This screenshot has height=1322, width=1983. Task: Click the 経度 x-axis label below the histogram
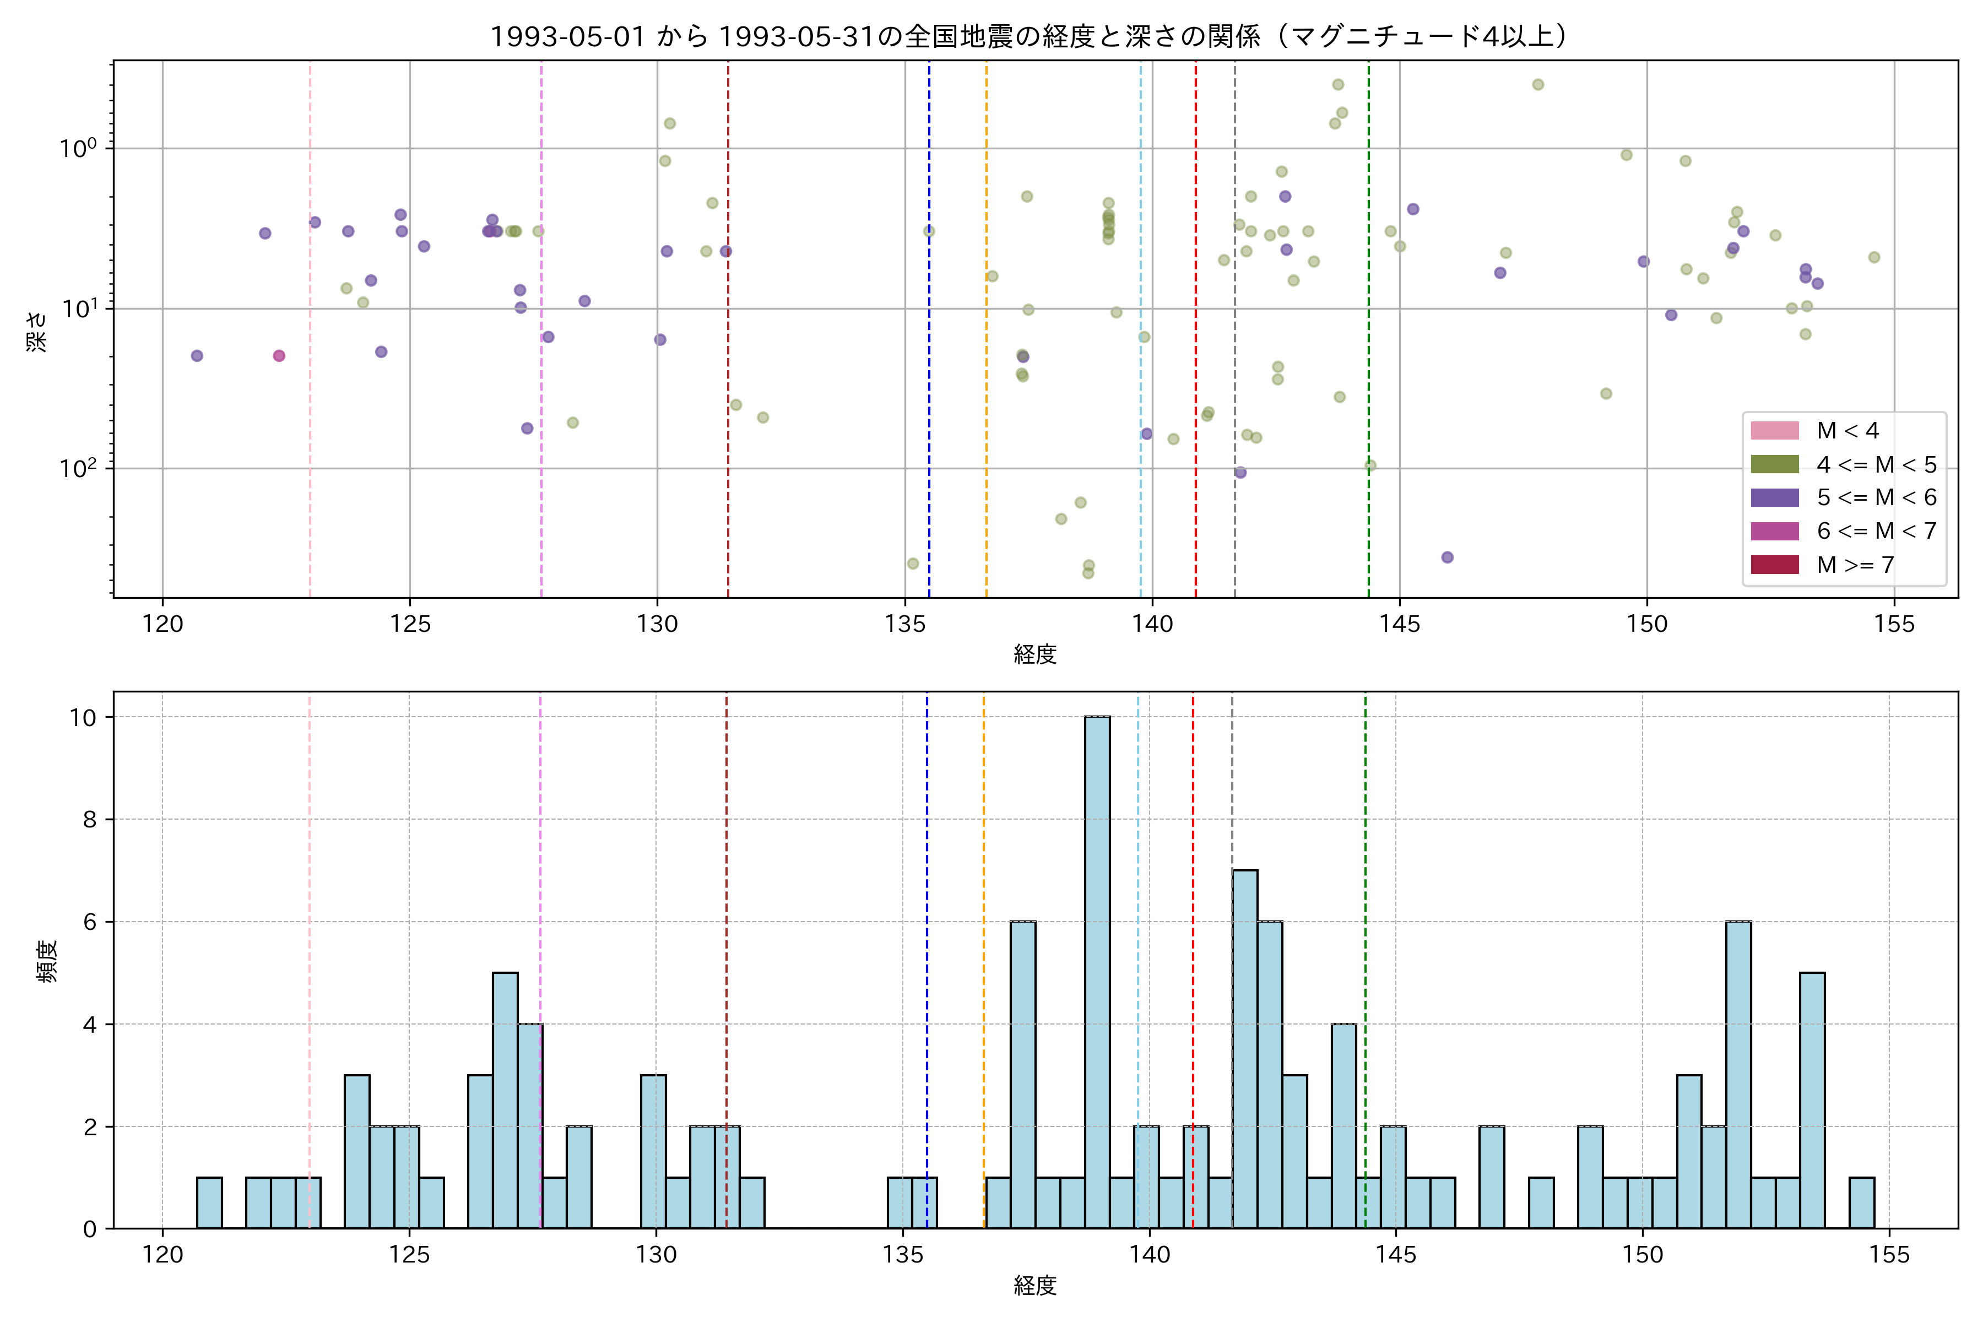pos(1034,1286)
